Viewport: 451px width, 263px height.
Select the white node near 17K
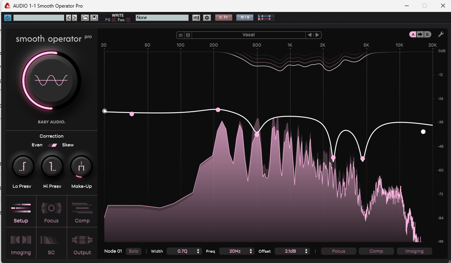[x=423, y=132]
